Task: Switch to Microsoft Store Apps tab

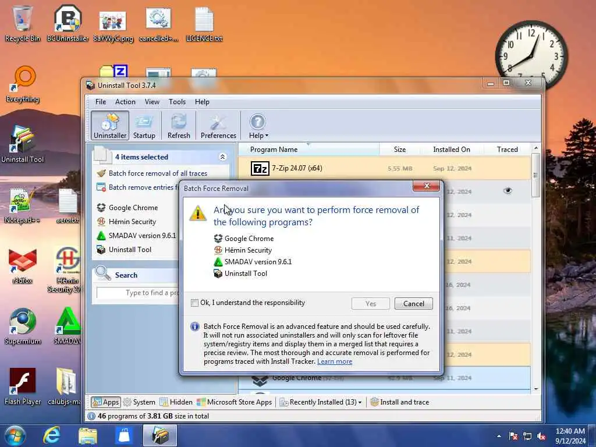Action: (x=235, y=402)
